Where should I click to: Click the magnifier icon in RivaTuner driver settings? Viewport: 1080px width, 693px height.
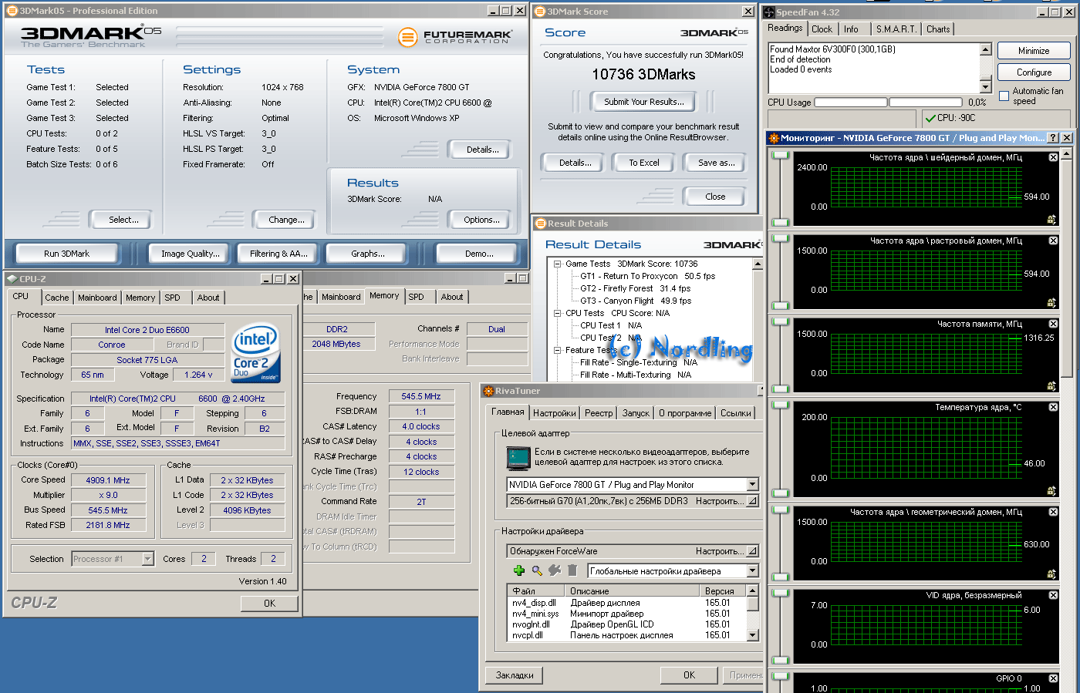(x=537, y=570)
